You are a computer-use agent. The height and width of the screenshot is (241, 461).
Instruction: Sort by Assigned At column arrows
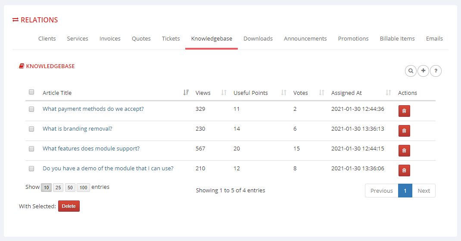[388, 93]
